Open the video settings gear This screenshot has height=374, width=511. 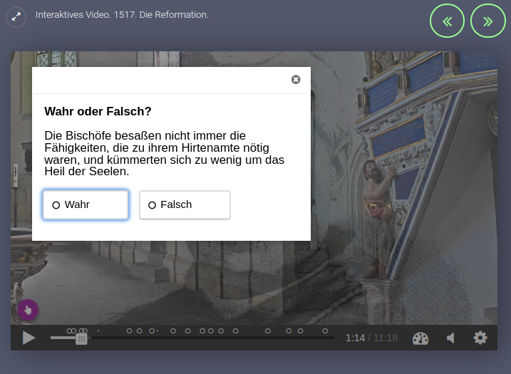pyautogui.click(x=480, y=338)
